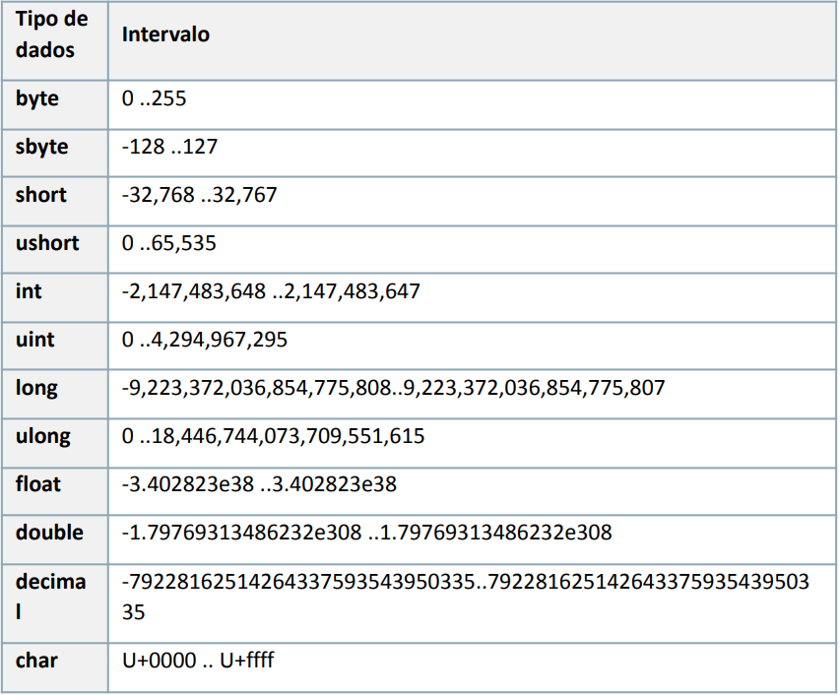
Task: Click the '-128 ..127' range text
Action: (169, 148)
